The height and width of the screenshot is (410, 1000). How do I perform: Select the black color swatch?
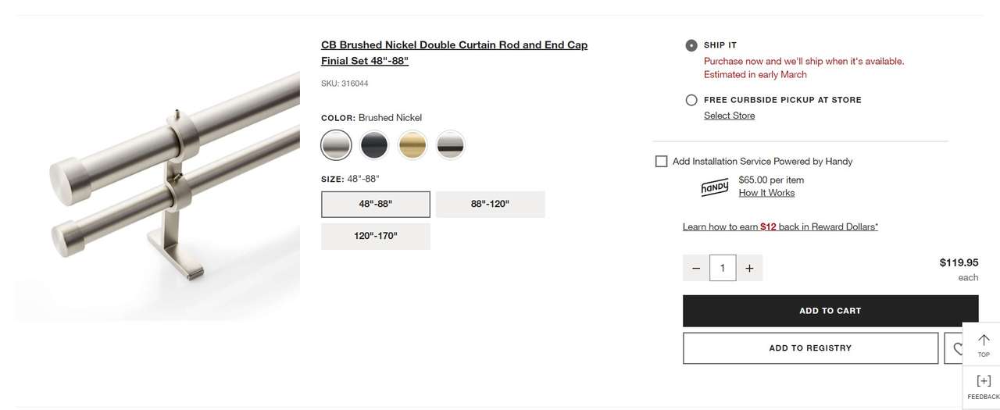coord(374,145)
